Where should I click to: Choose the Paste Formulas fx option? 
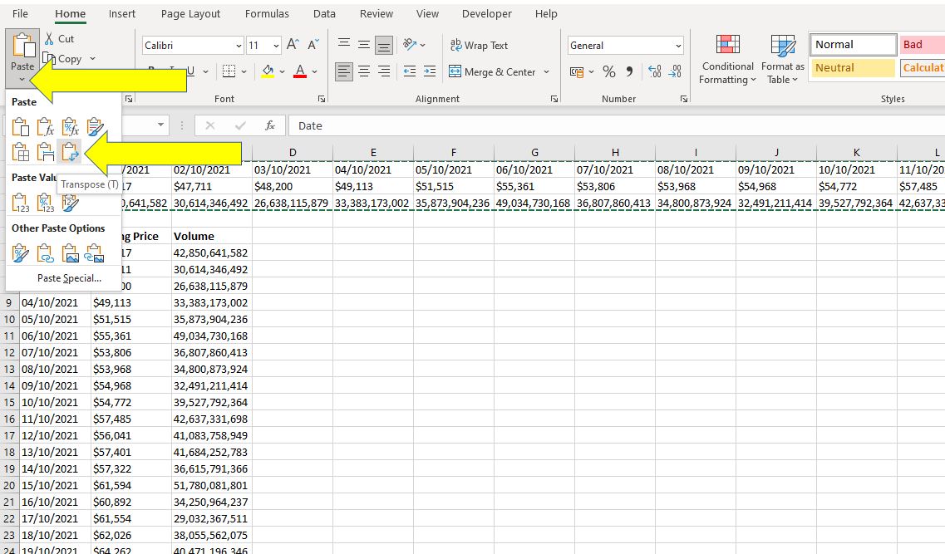(x=47, y=126)
